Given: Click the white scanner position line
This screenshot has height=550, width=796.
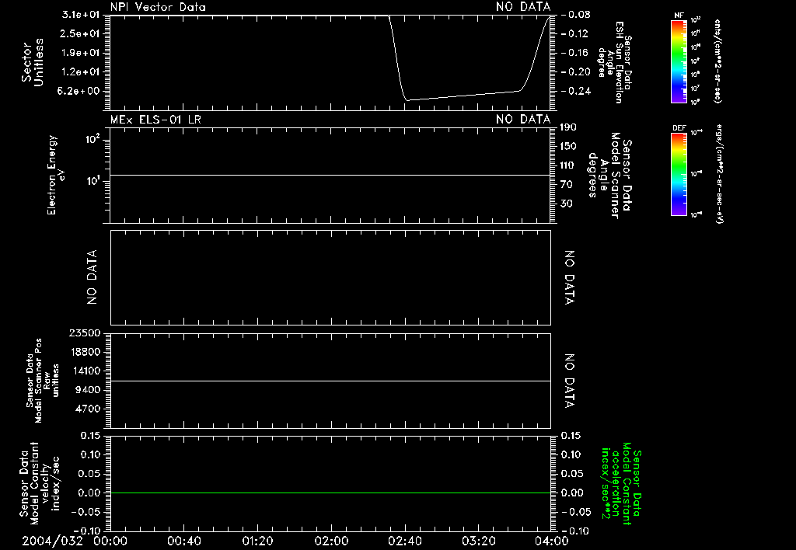Looking at the screenshot, I should (x=330, y=381).
